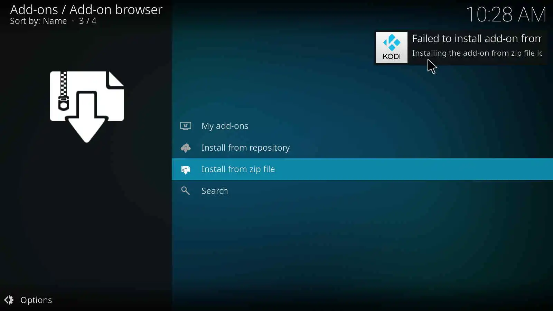This screenshot has width=553, height=311.
Task: Click the Kodi logo in notification
Action: tap(392, 48)
